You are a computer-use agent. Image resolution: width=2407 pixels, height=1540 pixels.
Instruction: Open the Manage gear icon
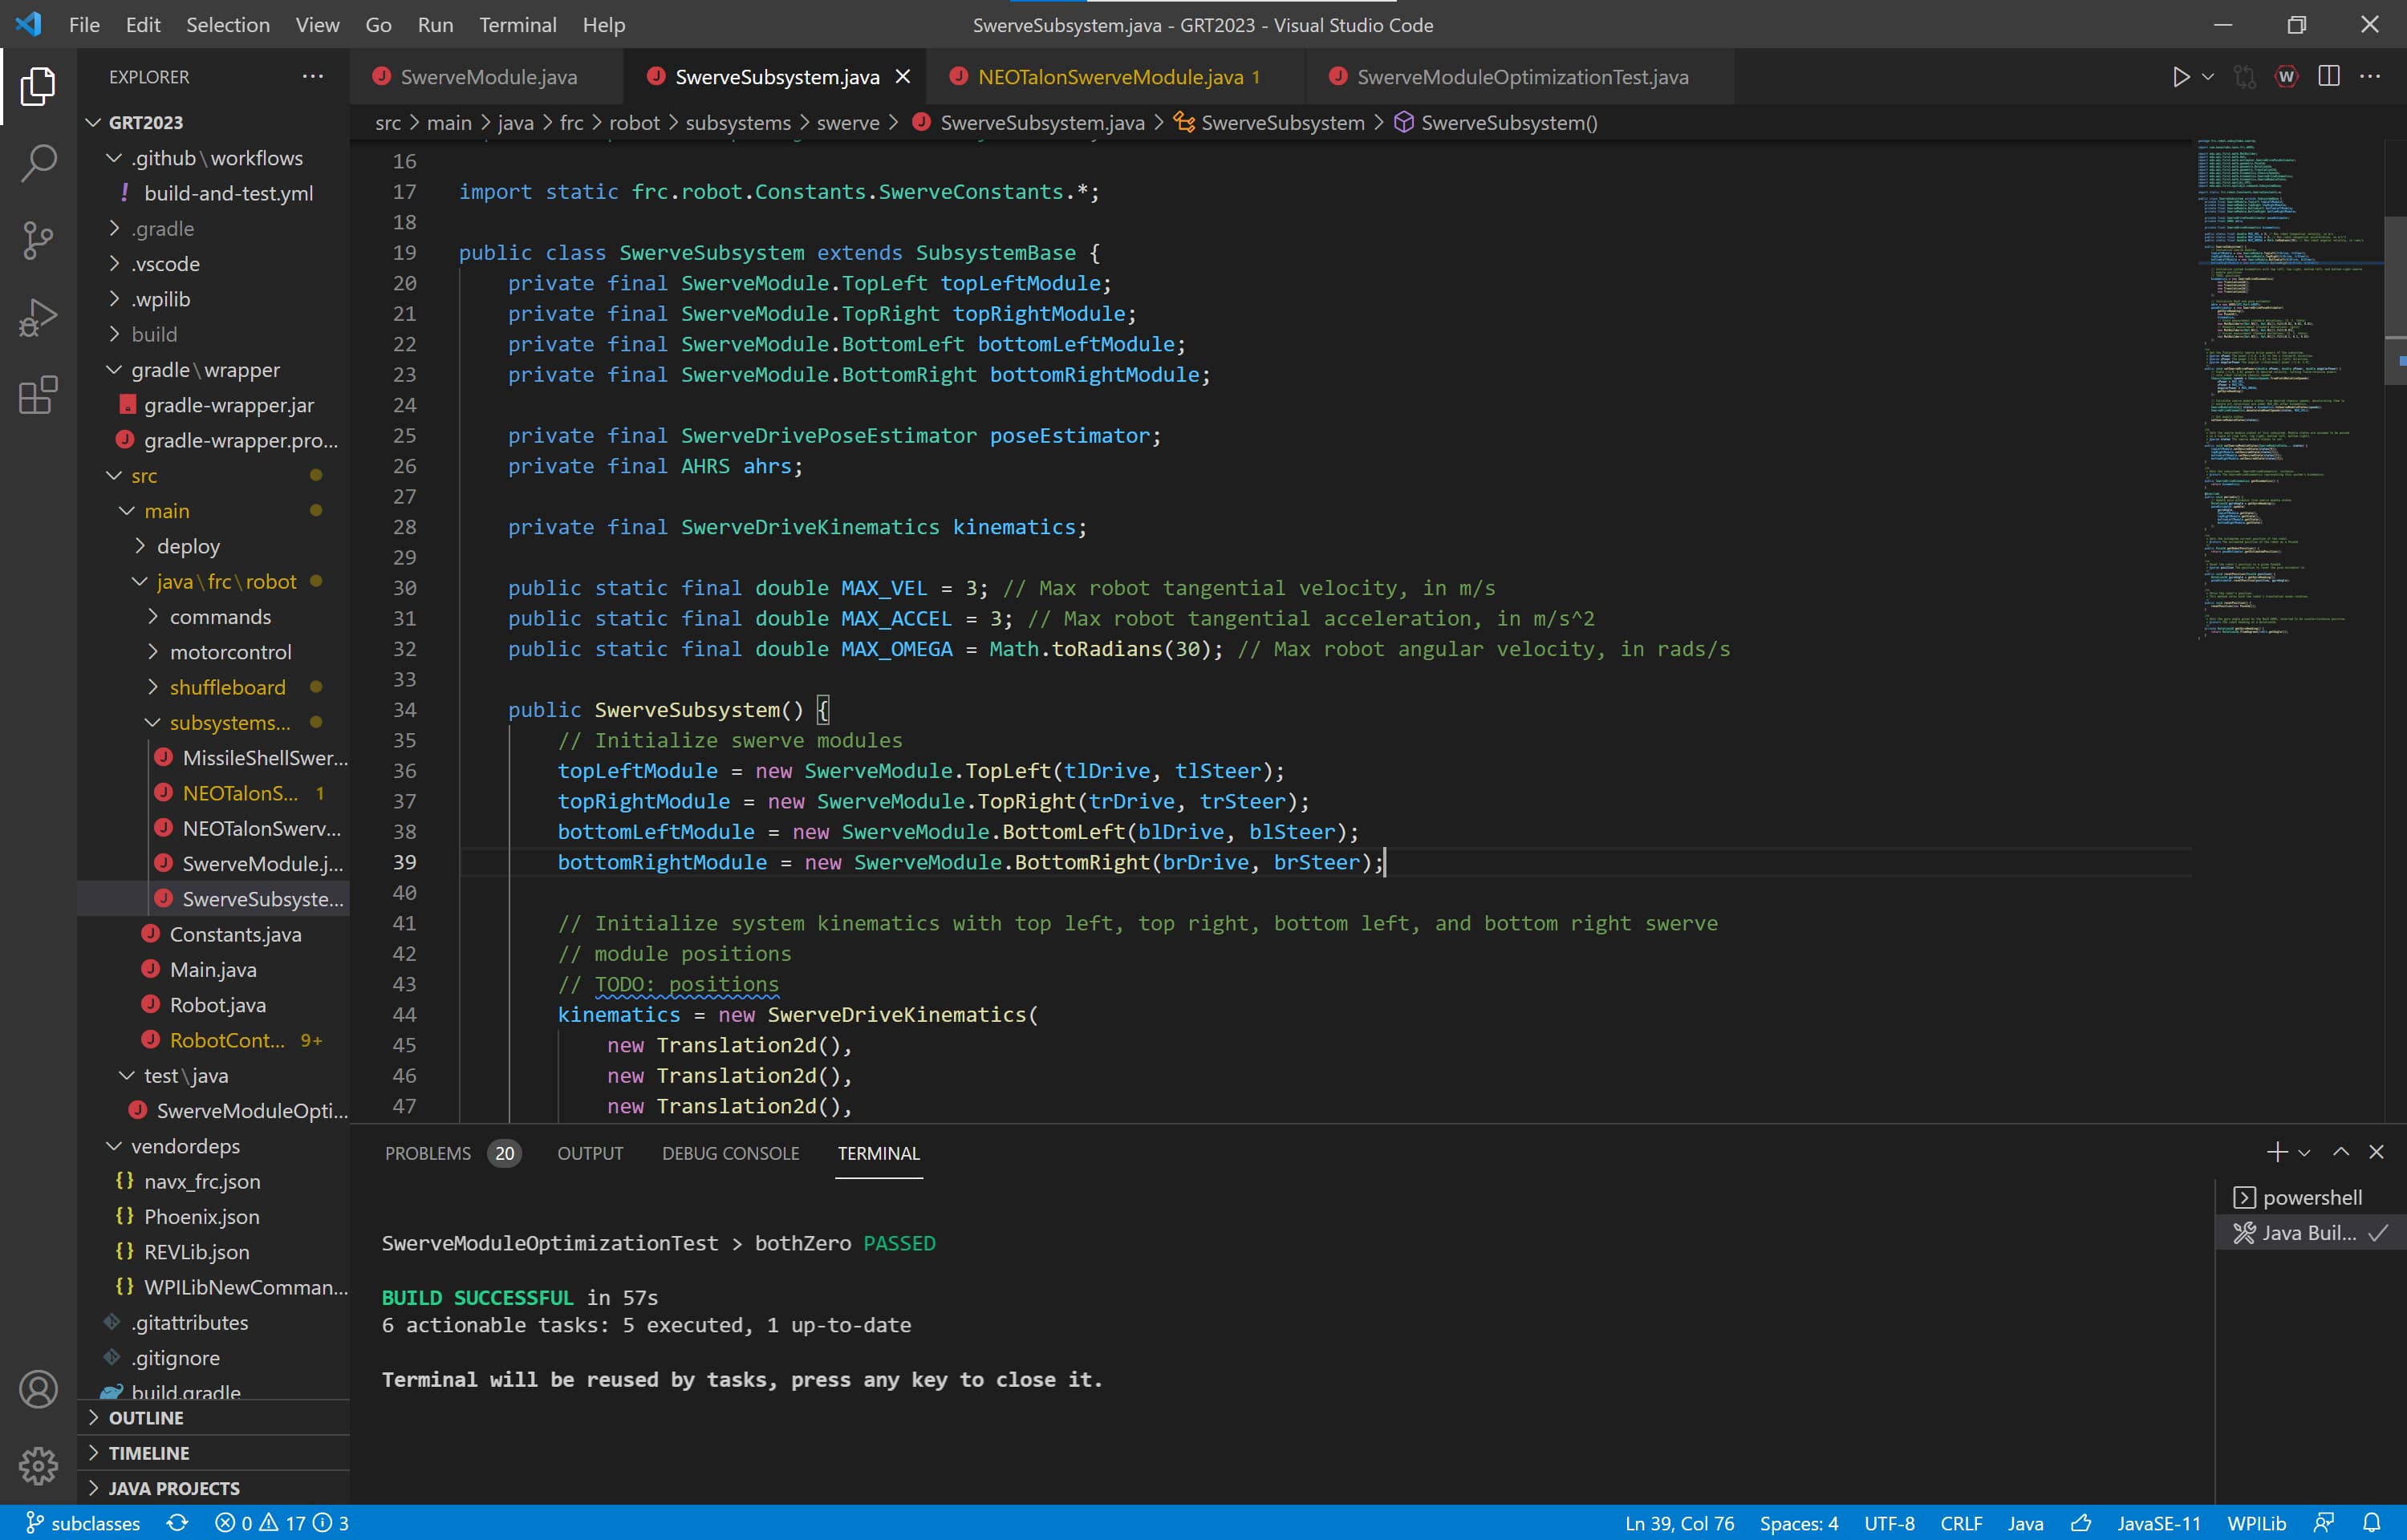38,1466
